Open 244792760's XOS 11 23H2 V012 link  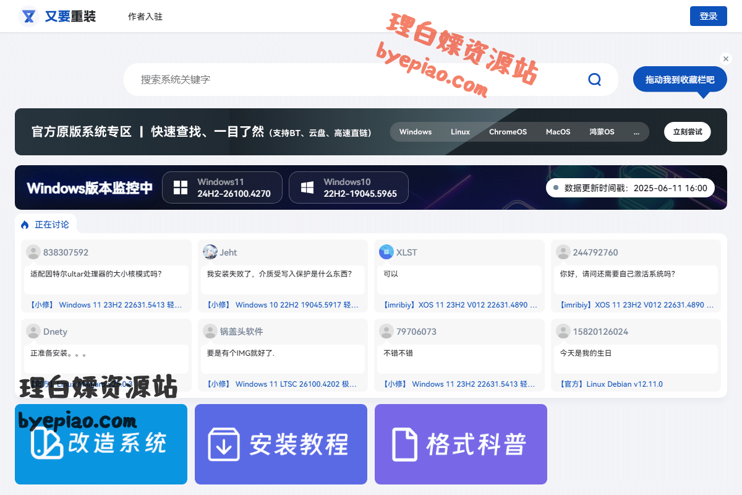636,305
